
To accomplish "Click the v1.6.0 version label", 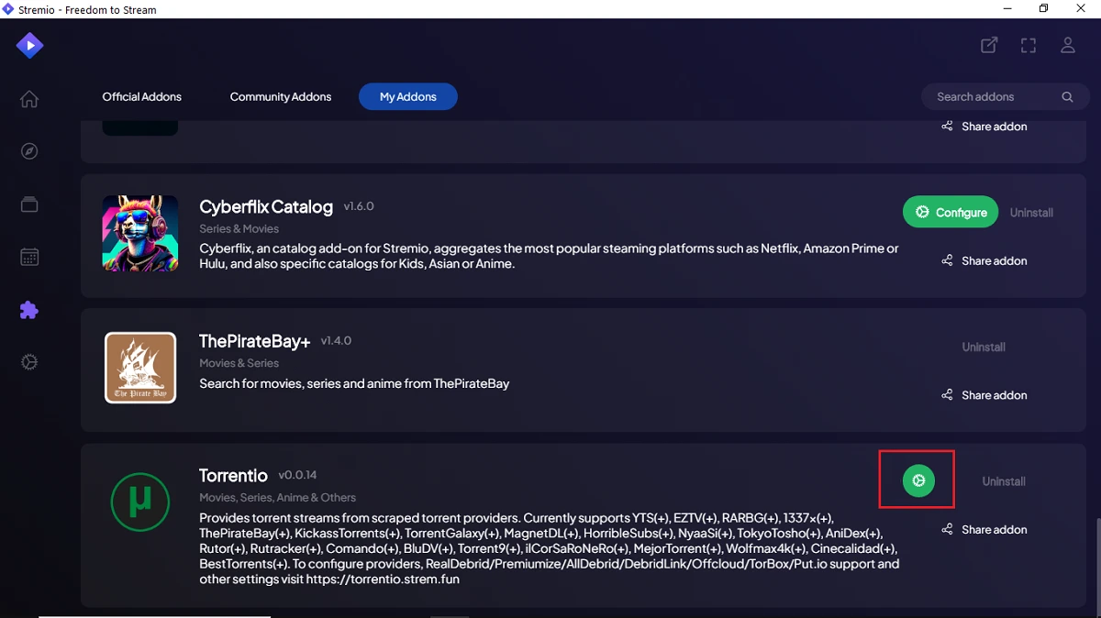I will [x=359, y=206].
